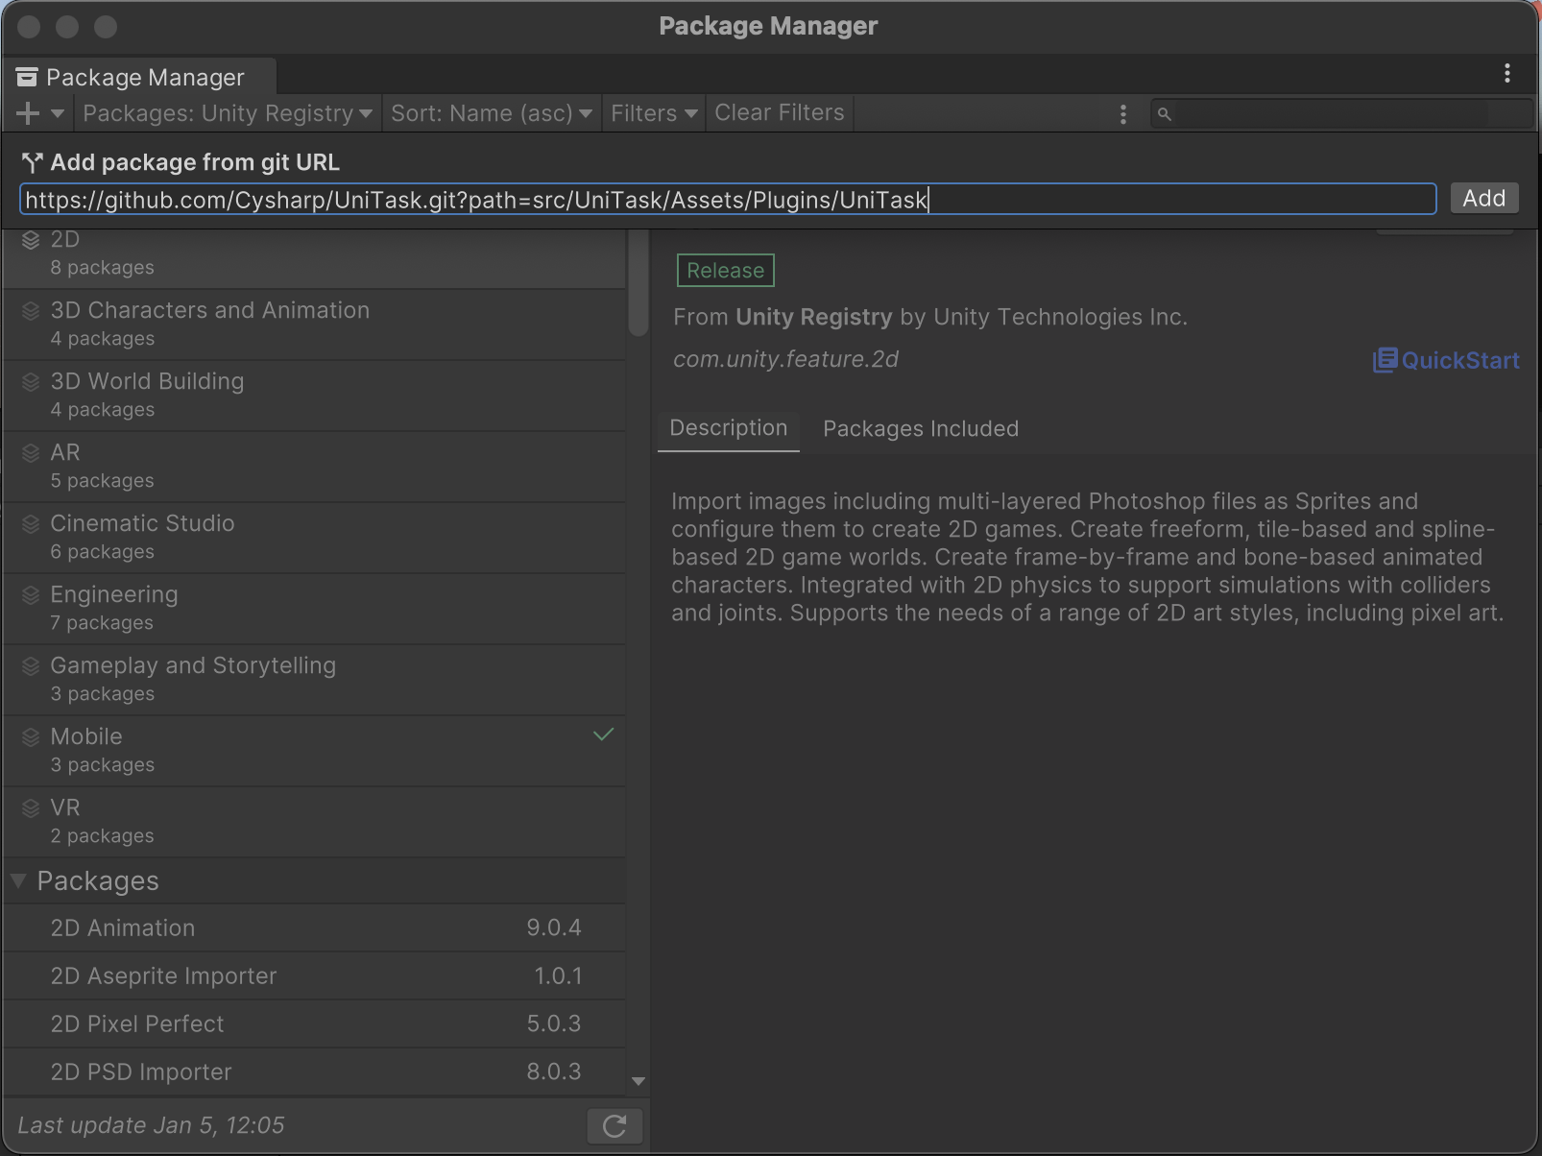
Task: Click the VR layers icon
Action: pos(31,808)
